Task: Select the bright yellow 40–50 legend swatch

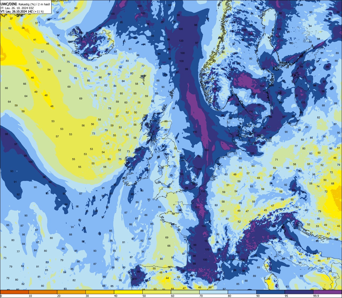Action: [128, 292]
